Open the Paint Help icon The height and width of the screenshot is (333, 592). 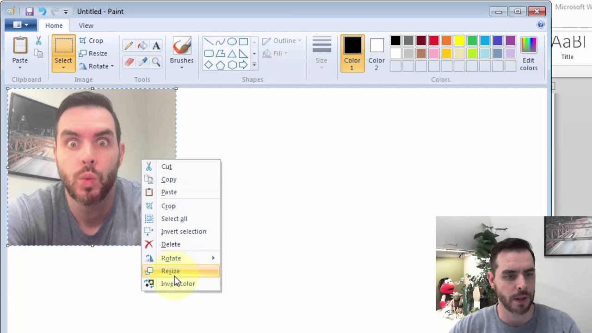(541, 25)
